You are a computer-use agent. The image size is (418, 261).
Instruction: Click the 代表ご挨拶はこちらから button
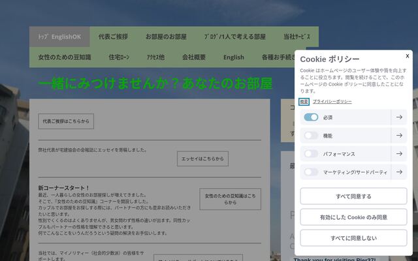[x=66, y=121]
